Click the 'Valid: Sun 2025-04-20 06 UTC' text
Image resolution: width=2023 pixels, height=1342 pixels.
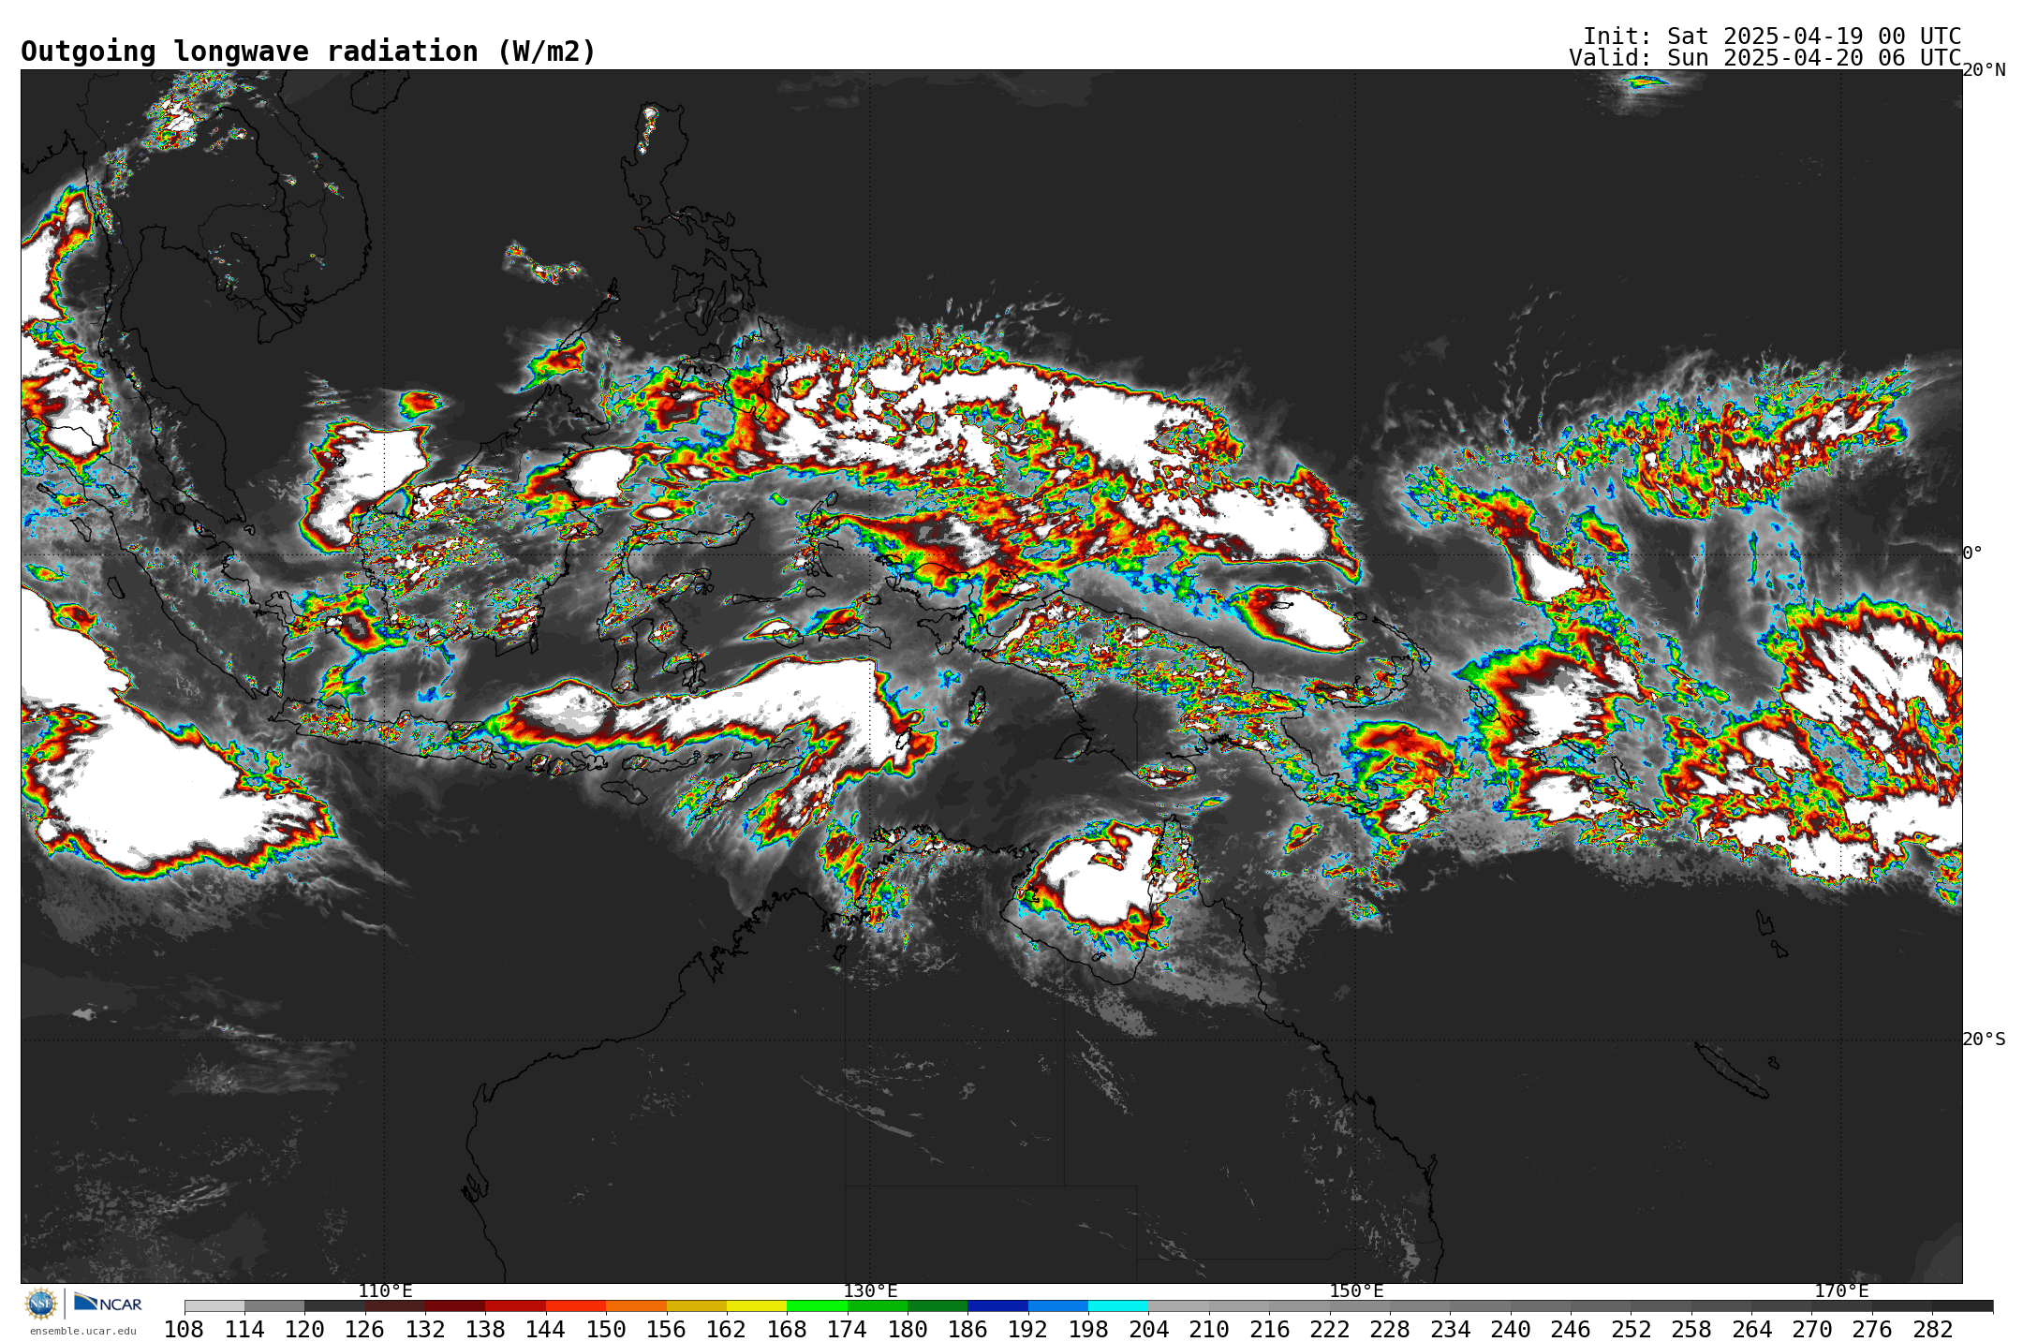[1765, 58]
